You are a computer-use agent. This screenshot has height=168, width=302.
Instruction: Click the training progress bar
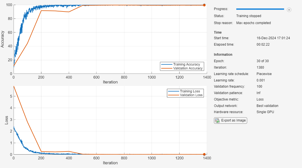tap(260, 9)
